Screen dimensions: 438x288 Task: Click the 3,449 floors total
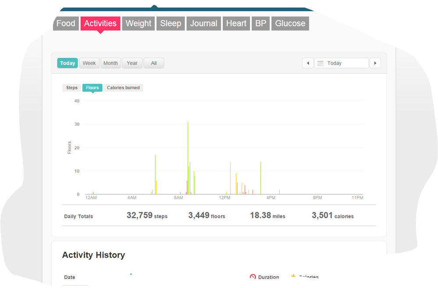[207, 215]
